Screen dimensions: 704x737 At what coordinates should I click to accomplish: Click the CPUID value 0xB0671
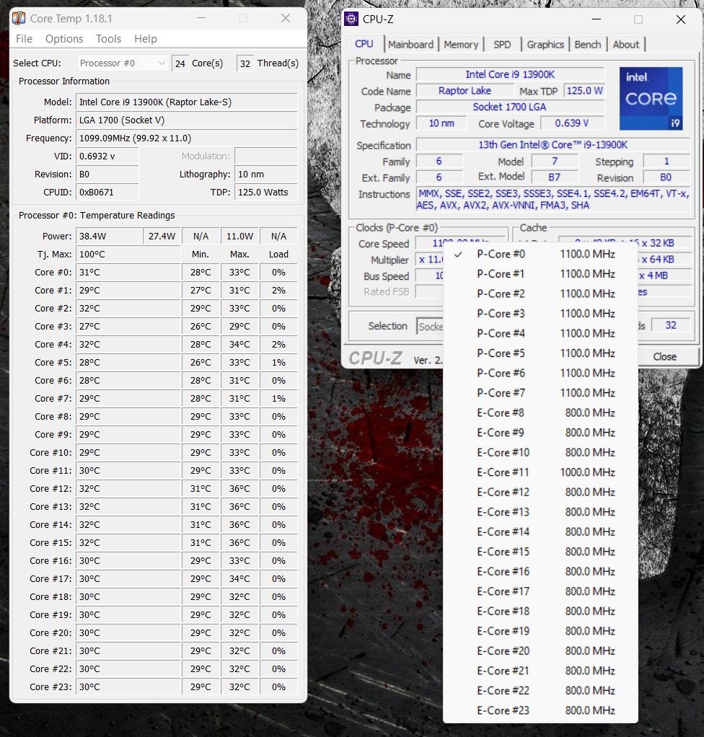pos(107,193)
